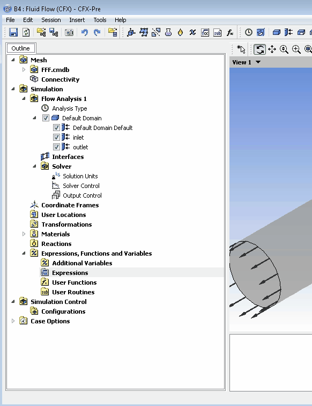Collapse the Mesh tree node
This screenshot has width=312, height=406.
click(13, 60)
